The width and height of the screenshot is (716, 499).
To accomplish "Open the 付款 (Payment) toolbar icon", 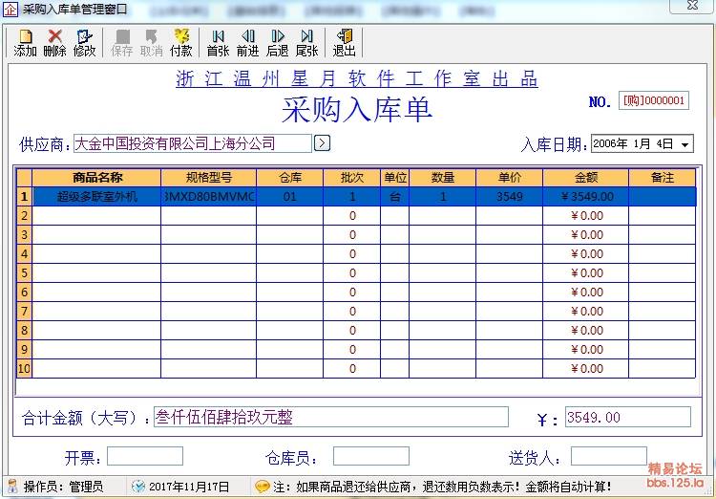I will 180,43.
